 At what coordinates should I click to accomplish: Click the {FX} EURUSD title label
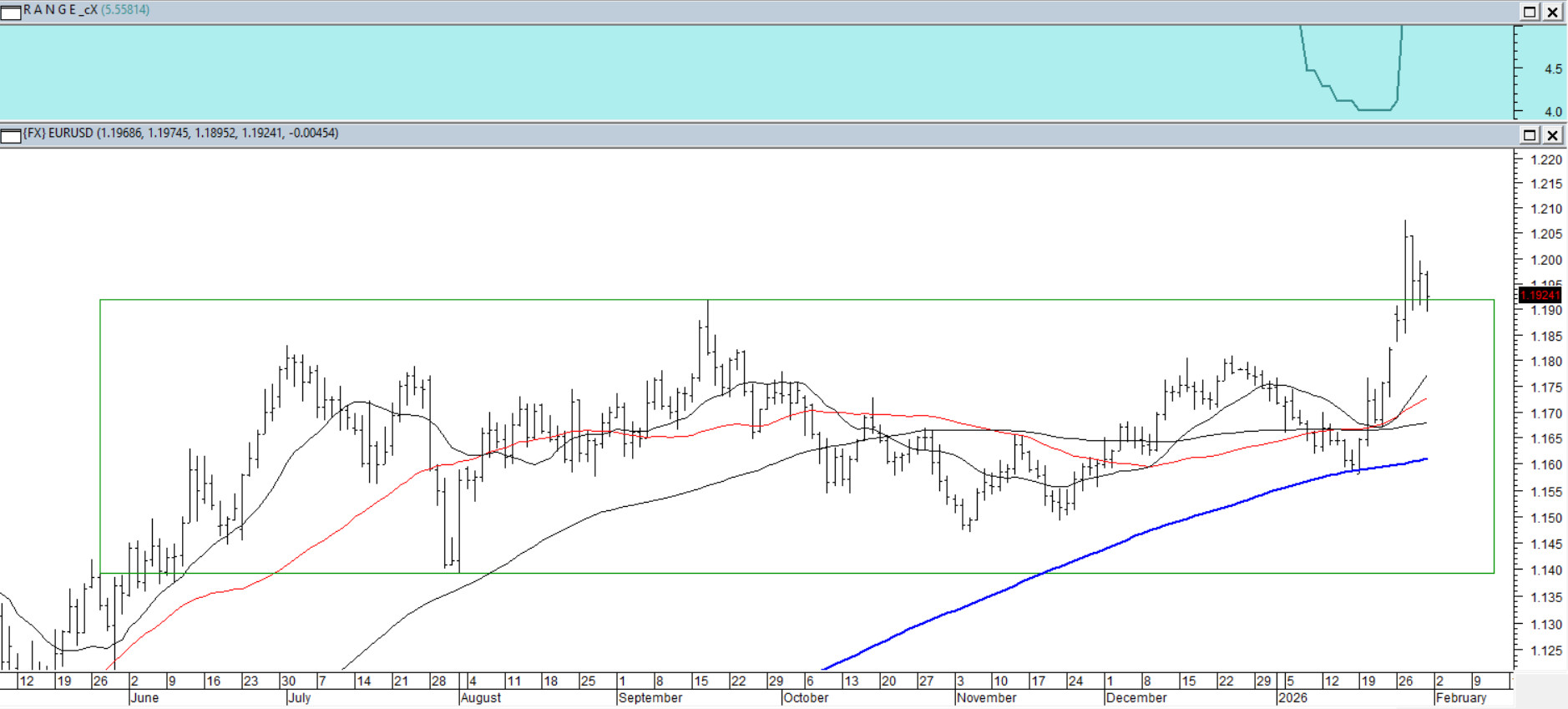[x=58, y=134]
